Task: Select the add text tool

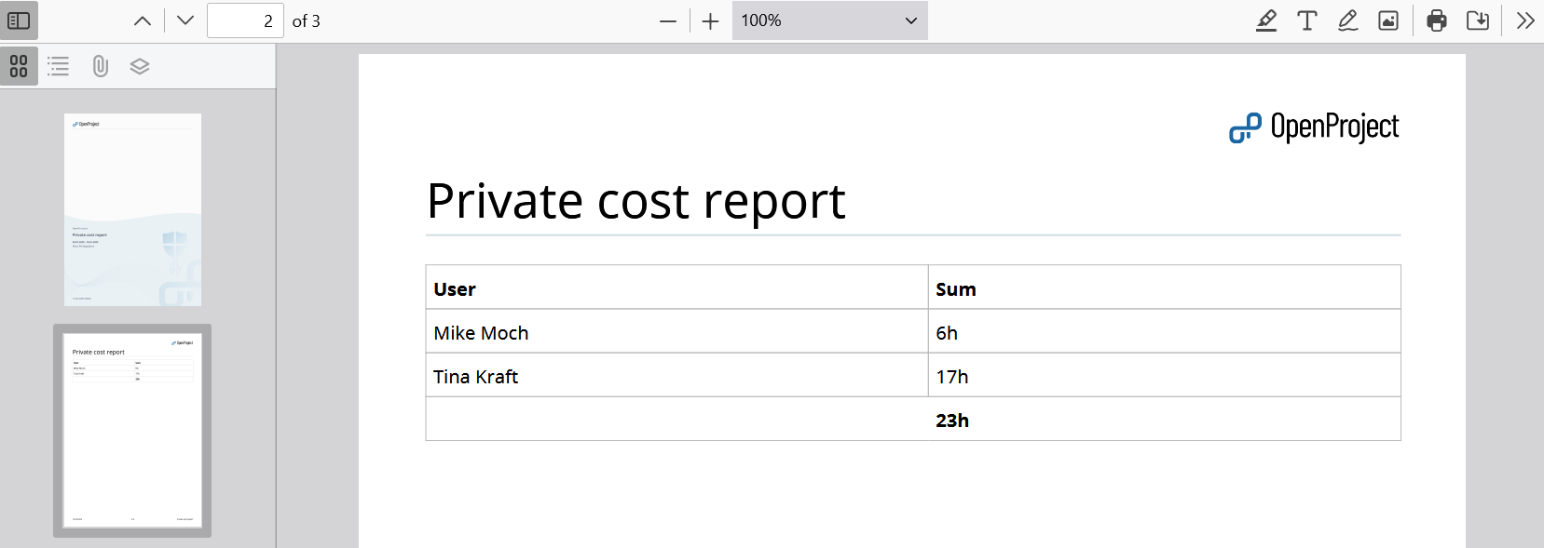Action: tap(1307, 20)
